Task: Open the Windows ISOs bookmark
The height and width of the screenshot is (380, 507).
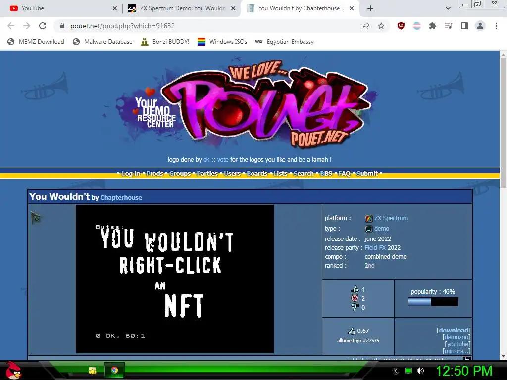Action: [x=222, y=42]
